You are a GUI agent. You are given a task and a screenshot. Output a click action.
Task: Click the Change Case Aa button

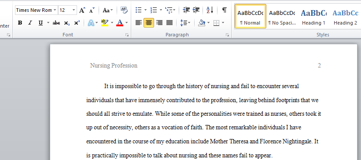107,11
